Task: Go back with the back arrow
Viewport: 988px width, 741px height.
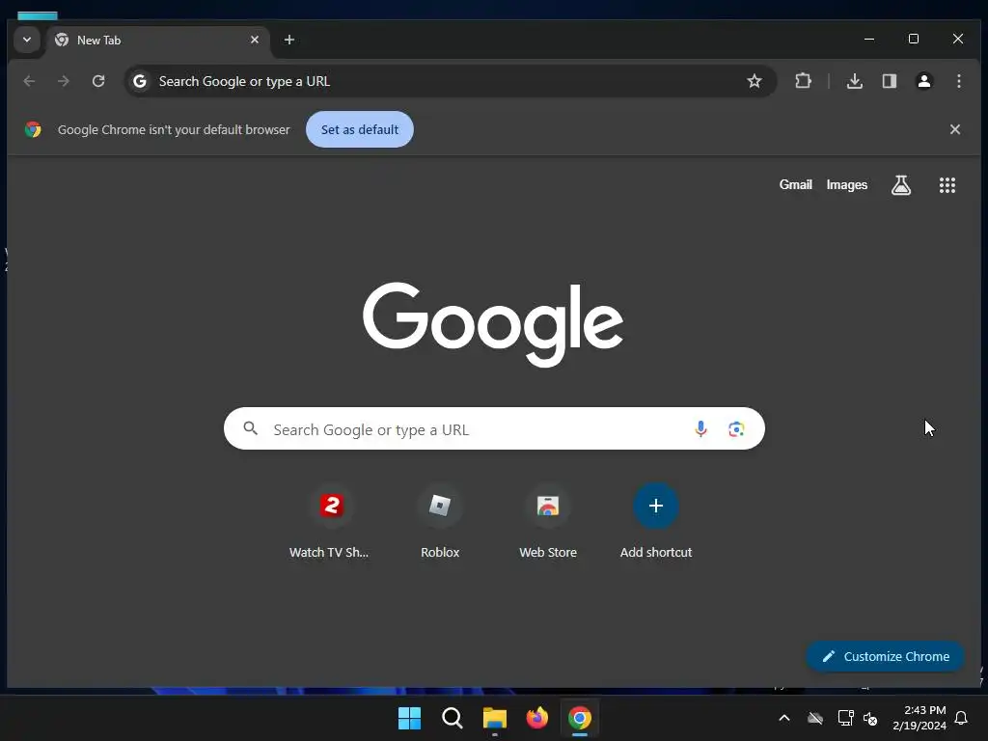Action: point(29,81)
